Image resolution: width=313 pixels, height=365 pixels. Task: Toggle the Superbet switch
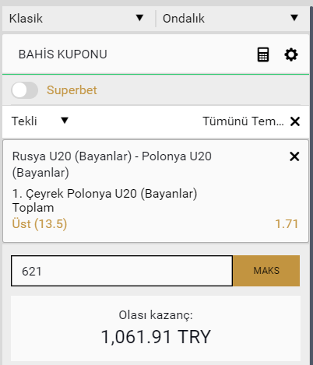point(25,90)
